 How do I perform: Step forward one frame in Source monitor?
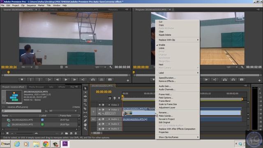[74, 80]
